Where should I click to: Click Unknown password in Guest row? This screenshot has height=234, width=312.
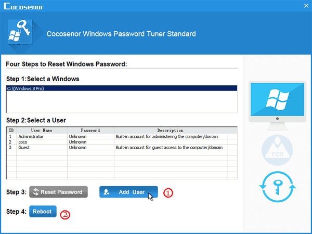pyautogui.click(x=77, y=148)
